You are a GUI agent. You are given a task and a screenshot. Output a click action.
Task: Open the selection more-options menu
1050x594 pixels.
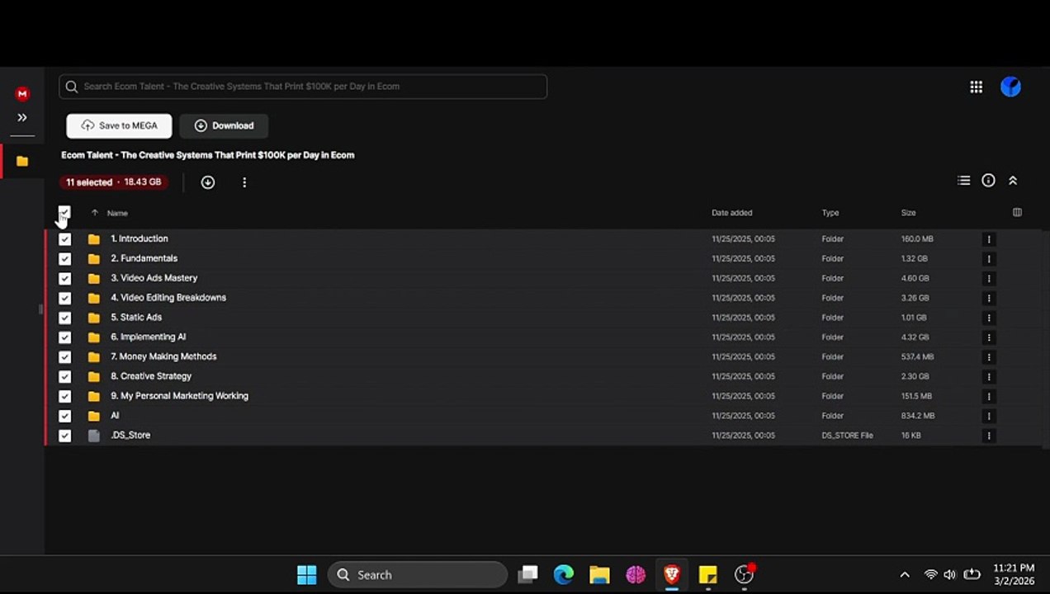[244, 182]
